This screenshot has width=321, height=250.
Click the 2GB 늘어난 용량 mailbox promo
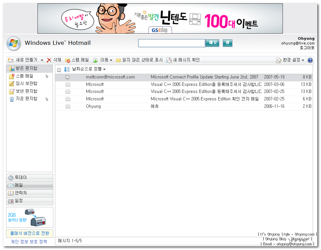tap(30, 217)
